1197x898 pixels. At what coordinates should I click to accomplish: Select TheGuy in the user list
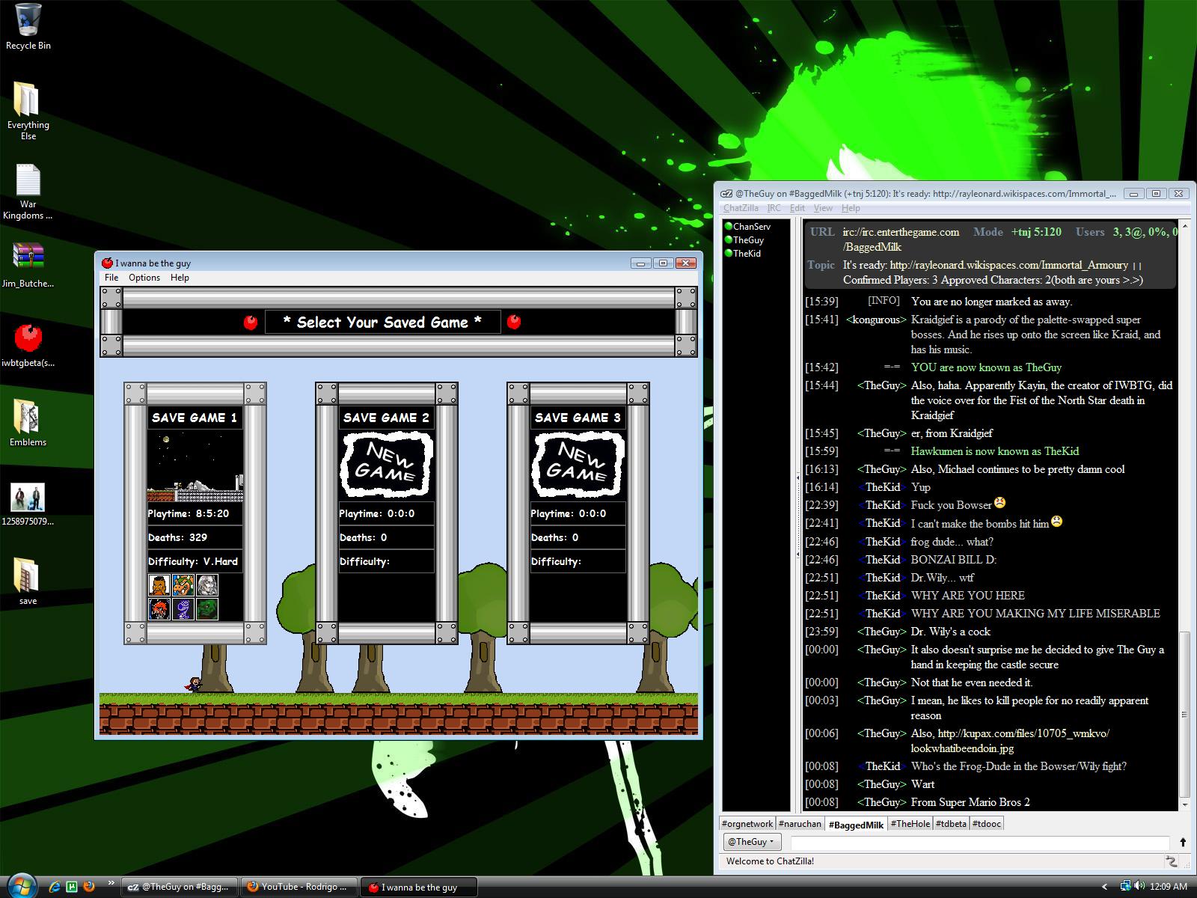[748, 240]
